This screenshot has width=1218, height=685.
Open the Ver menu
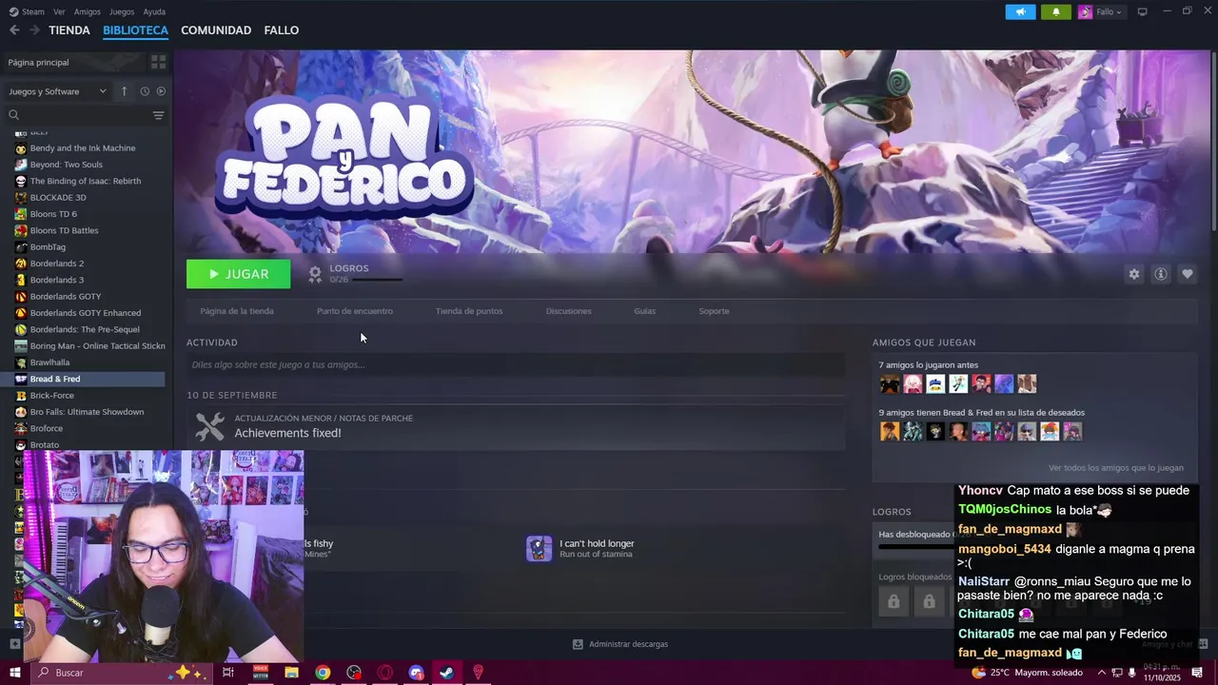pyautogui.click(x=59, y=11)
